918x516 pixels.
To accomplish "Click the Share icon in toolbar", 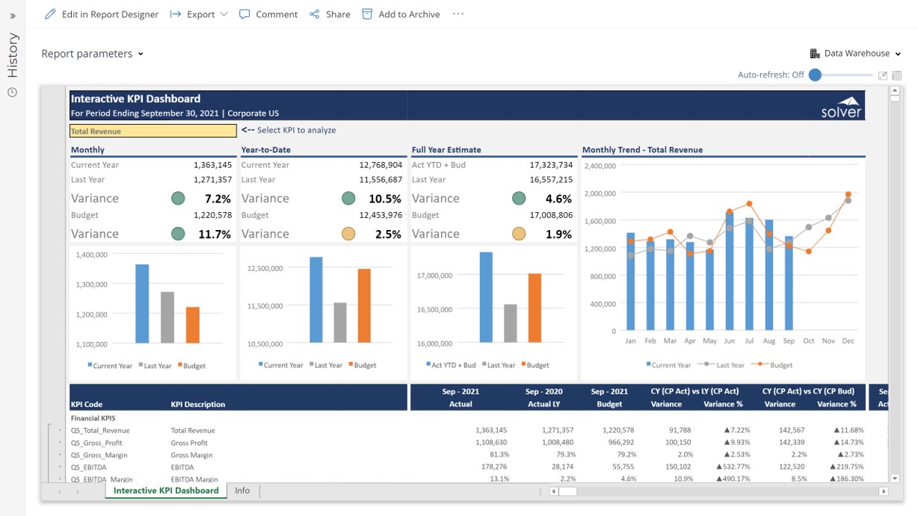I will [x=315, y=14].
